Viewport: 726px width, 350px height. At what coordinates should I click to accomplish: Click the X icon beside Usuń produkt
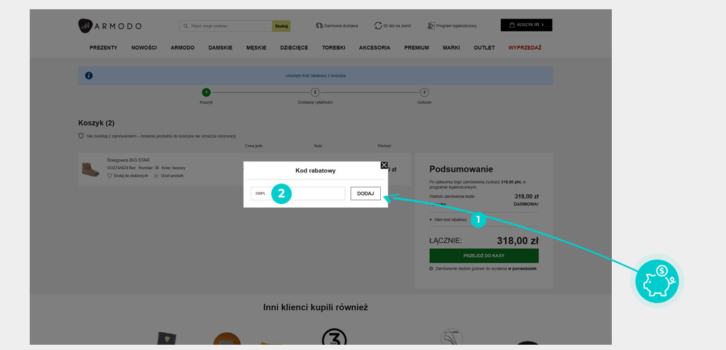click(156, 176)
